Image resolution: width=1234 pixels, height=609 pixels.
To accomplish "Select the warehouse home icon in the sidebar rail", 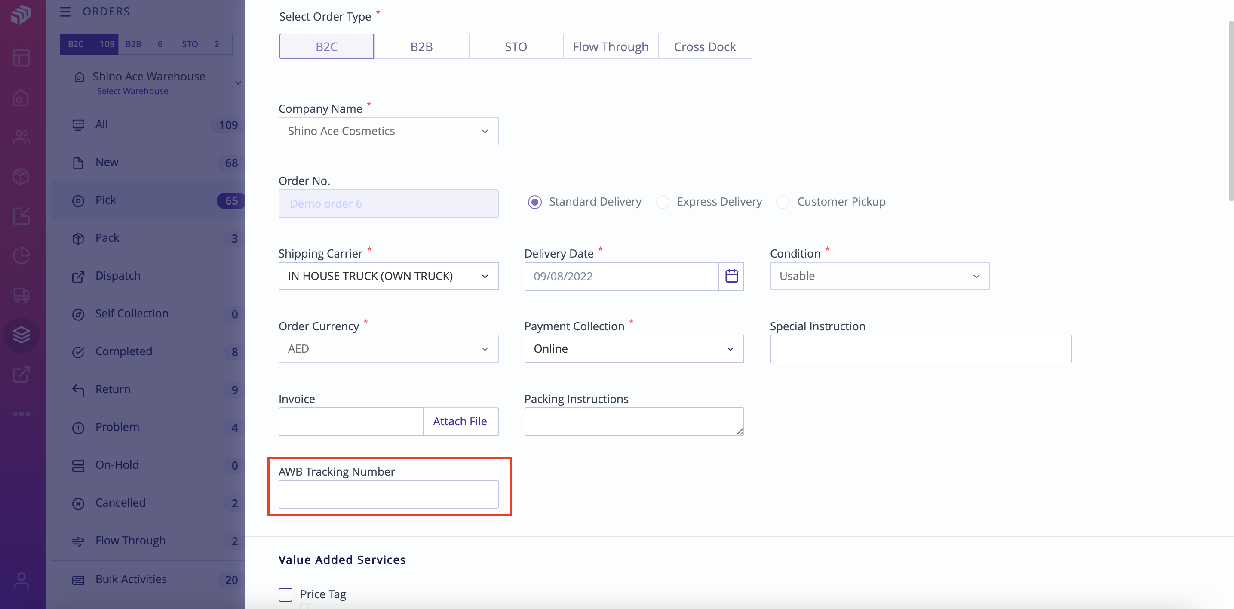I will (21, 98).
